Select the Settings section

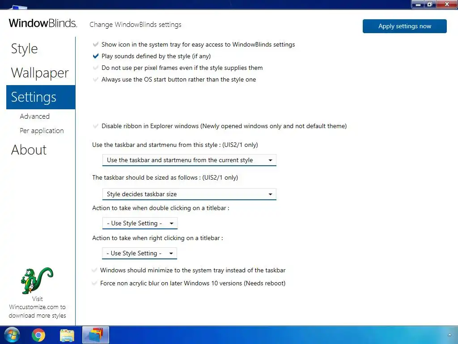(x=41, y=97)
